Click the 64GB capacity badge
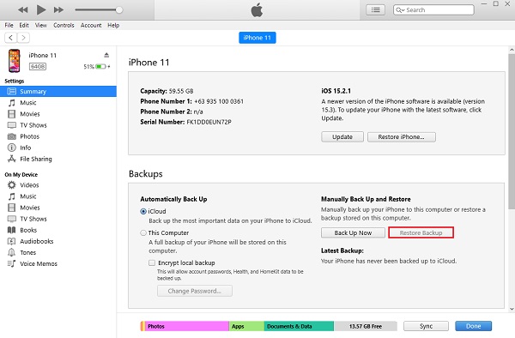Image resolution: width=515 pixels, height=338 pixels. pos(38,67)
